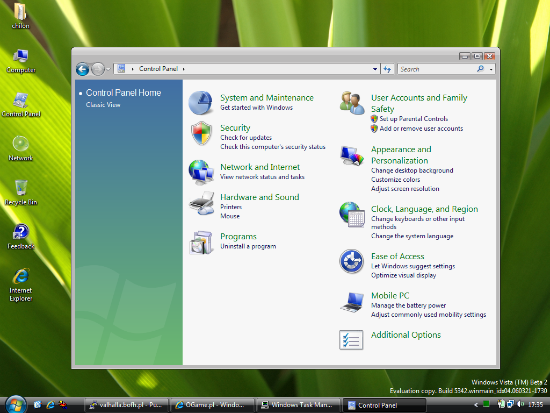This screenshot has width=550, height=413.
Task: Open the System and Maintenance category icon
Action: [201, 103]
